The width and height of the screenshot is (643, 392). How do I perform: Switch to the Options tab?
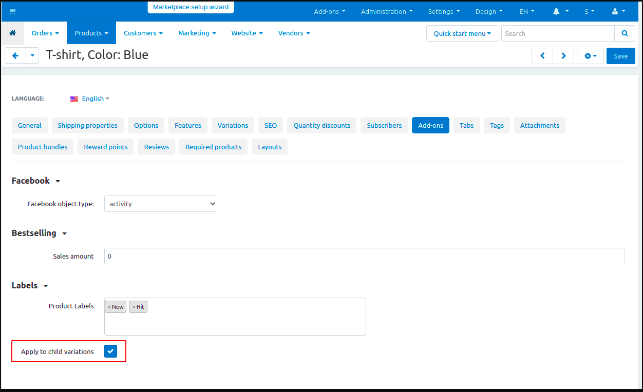click(146, 125)
